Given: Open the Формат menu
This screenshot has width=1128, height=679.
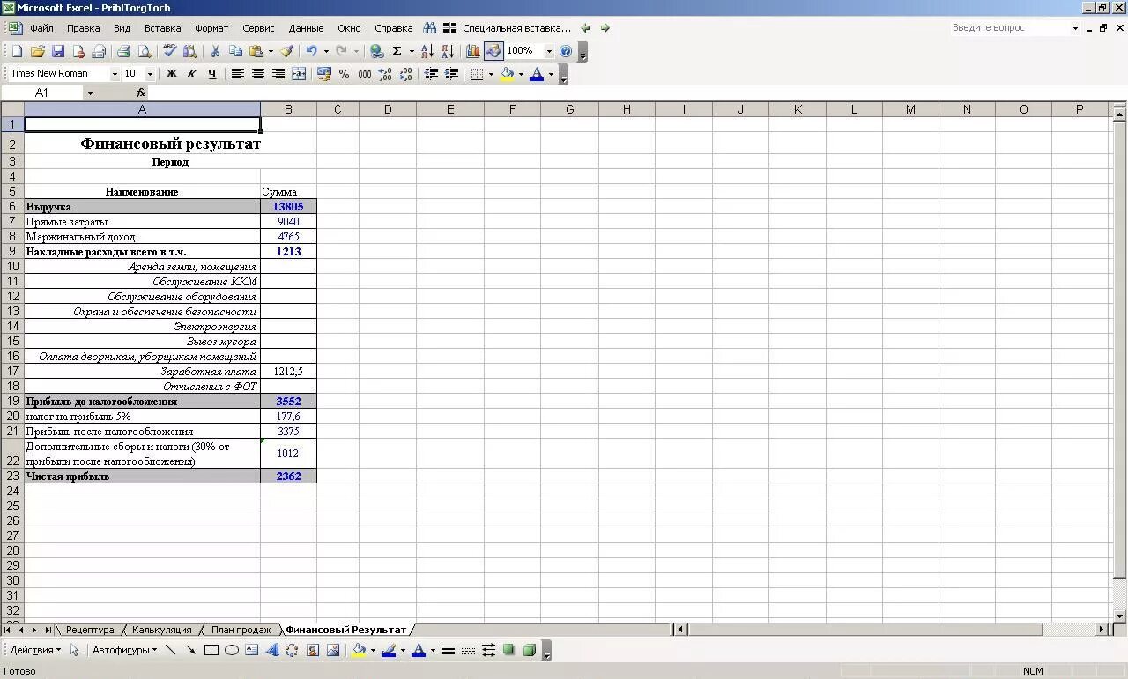Looking at the screenshot, I should coord(211,28).
